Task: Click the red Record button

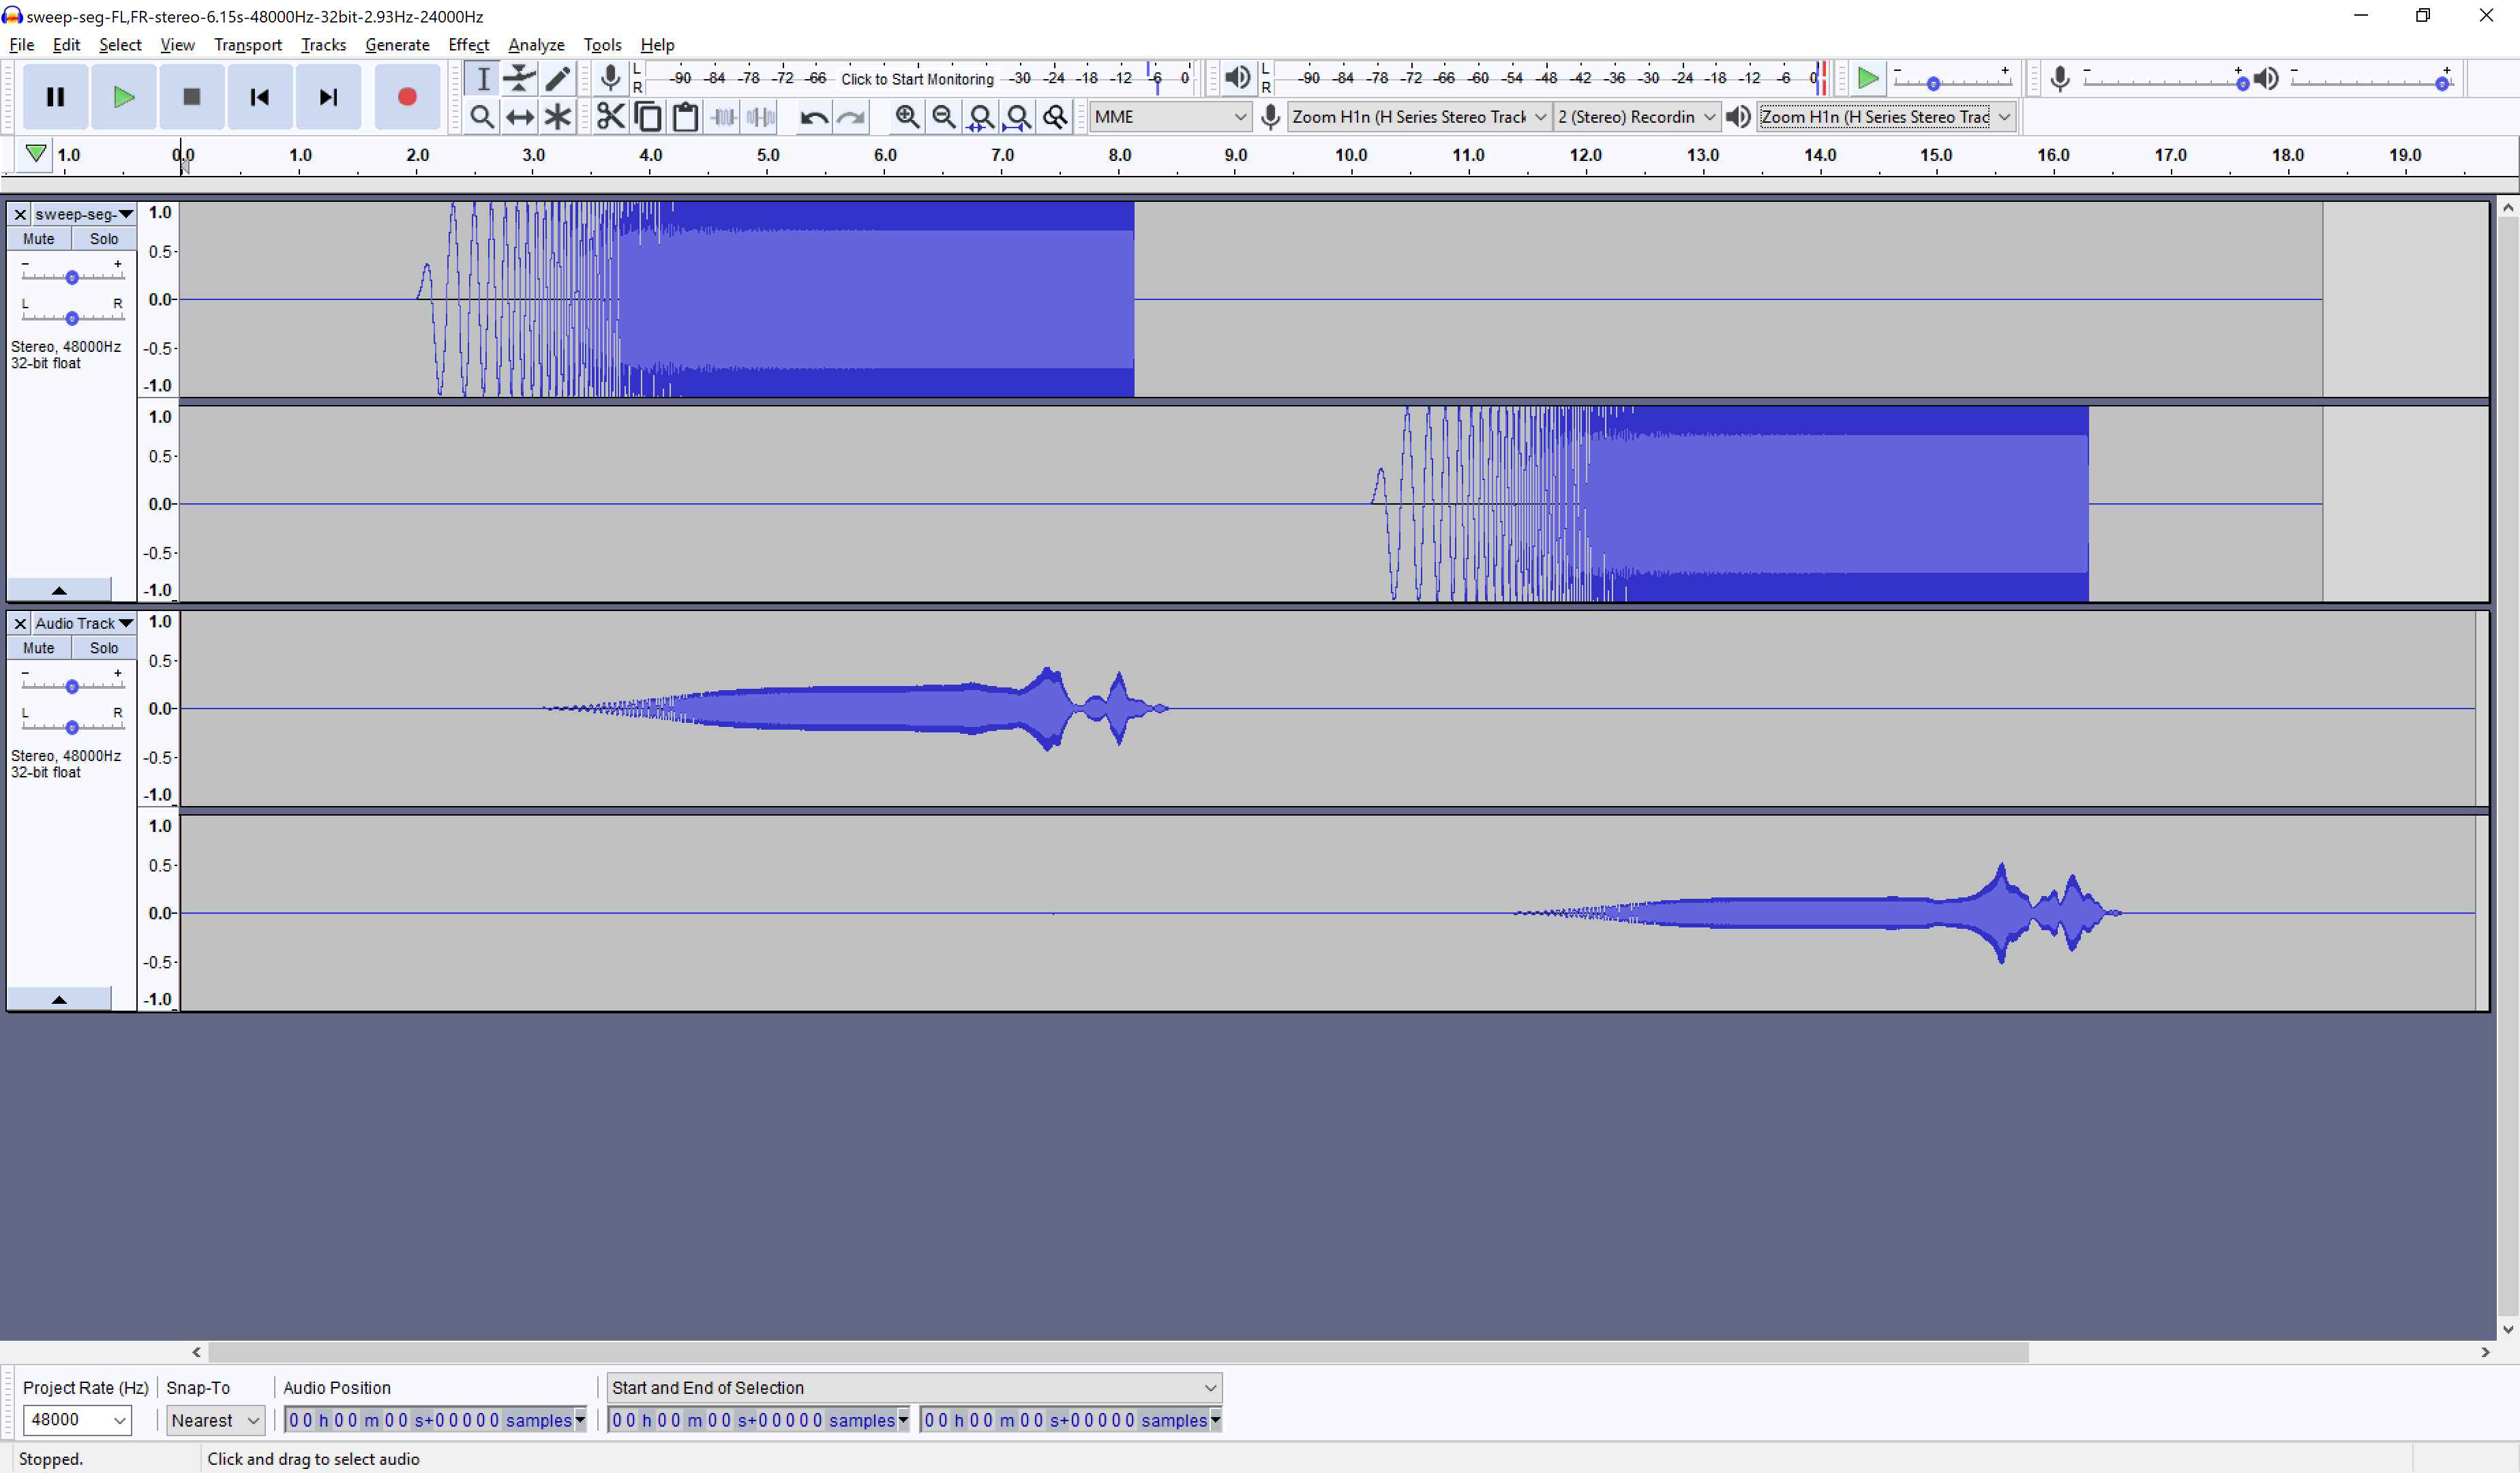Action: click(x=406, y=97)
